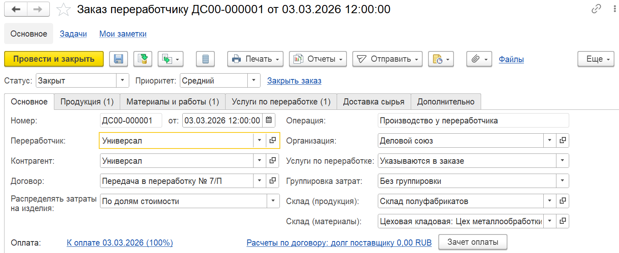Switch to the Продукция (1) tab

click(87, 102)
